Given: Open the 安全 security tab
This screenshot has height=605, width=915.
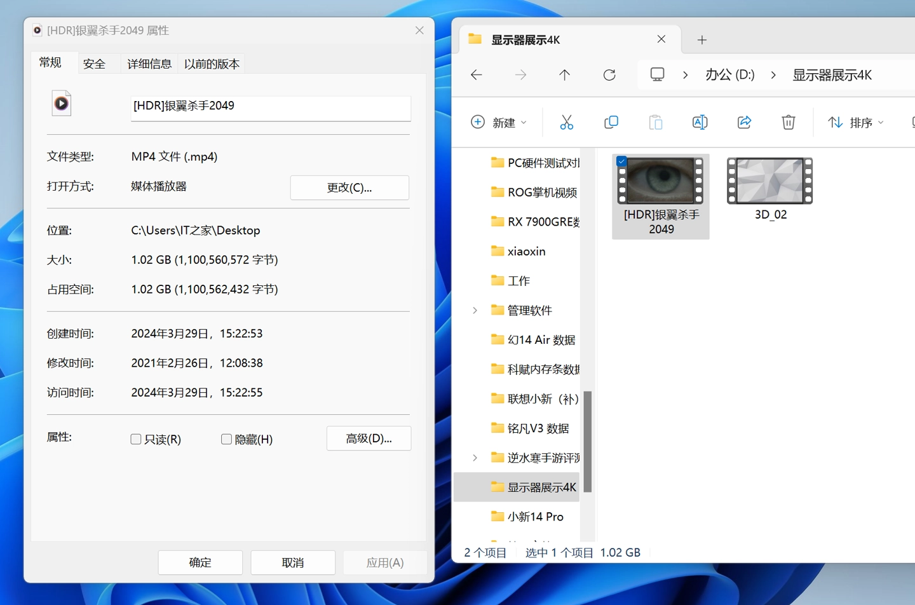Looking at the screenshot, I should pos(94,64).
